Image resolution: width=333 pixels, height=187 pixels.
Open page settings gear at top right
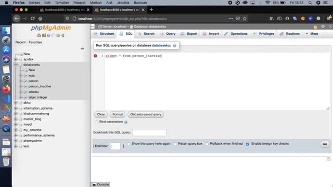[x=323, y=26]
